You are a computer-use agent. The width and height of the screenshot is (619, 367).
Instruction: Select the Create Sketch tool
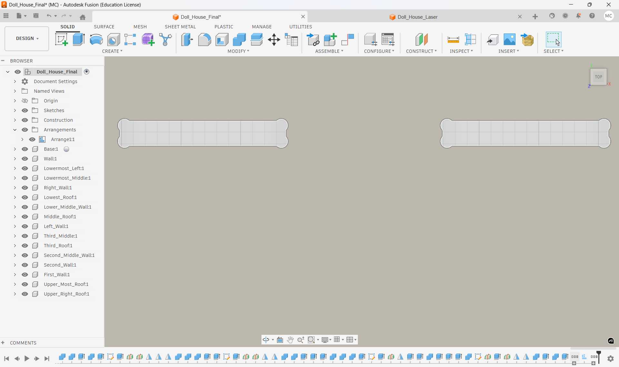(62, 39)
